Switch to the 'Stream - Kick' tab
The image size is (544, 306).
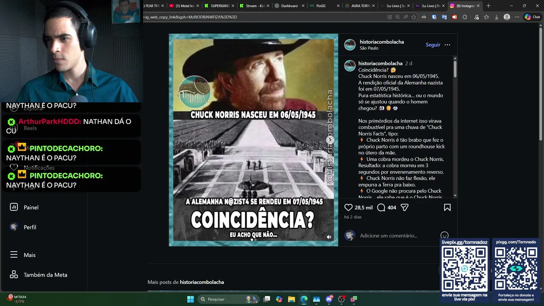[253, 6]
